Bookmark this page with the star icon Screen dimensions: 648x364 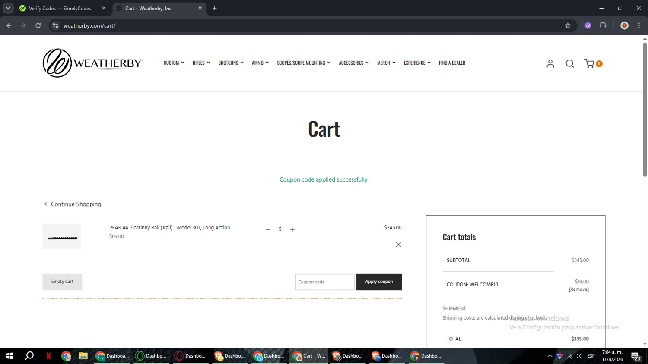[x=568, y=25]
